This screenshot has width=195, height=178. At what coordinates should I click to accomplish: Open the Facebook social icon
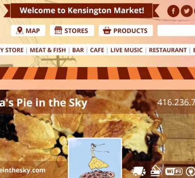pos(173,11)
